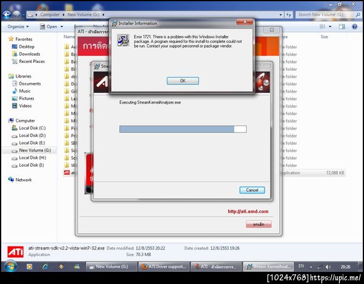The width and height of the screenshot is (364, 284).
Task: Open Desktop in the navigation pane
Action: (27, 47)
